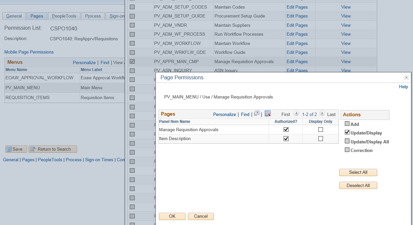Toggle Authorized for Item Description
The width and height of the screenshot is (413, 225).
tap(286, 139)
